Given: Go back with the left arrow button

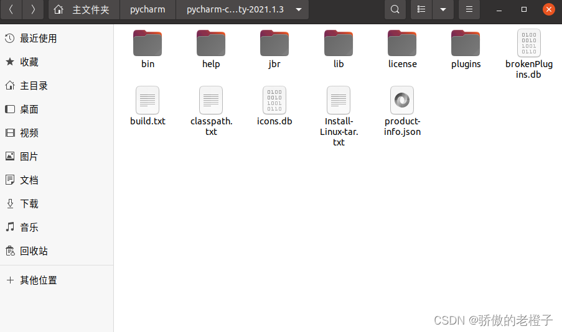Looking at the screenshot, I should (x=11, y=9).
